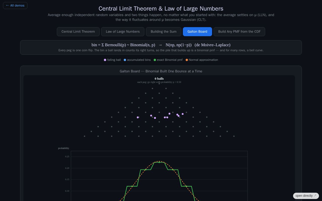
Task: Open Build Any PMF from the CDF tab
Action: pos(239,32)
